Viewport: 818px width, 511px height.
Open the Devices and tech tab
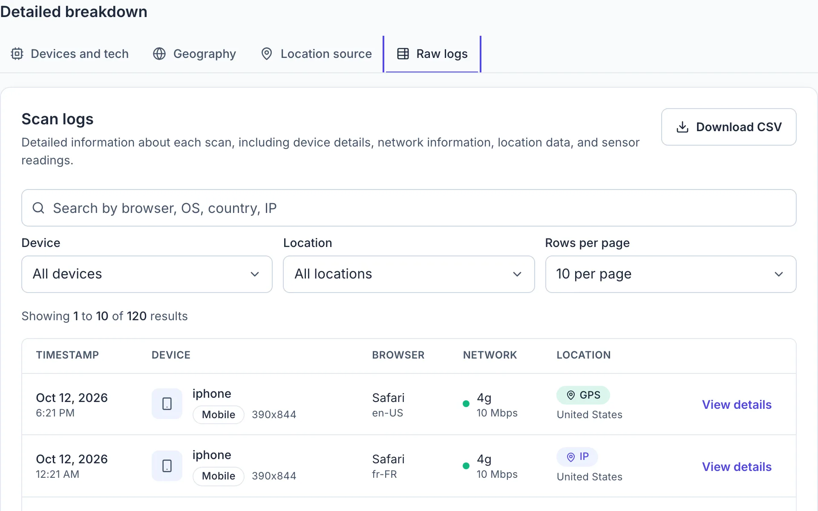69,54
